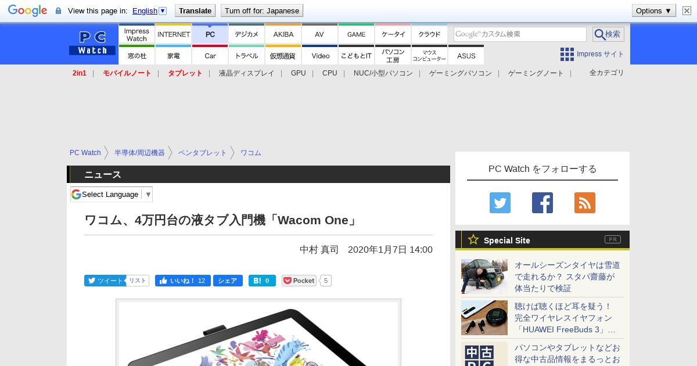Click the 検索 search button
The image size is (697, 366).
coord(608,34)
